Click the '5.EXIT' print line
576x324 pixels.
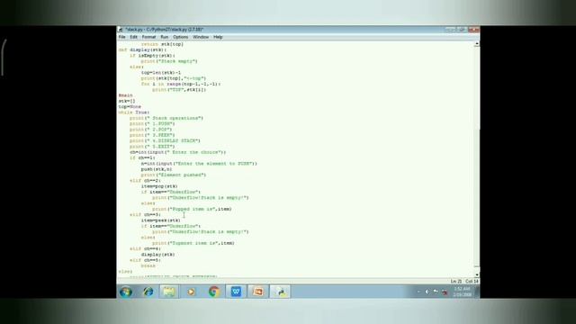coord(152,147)
